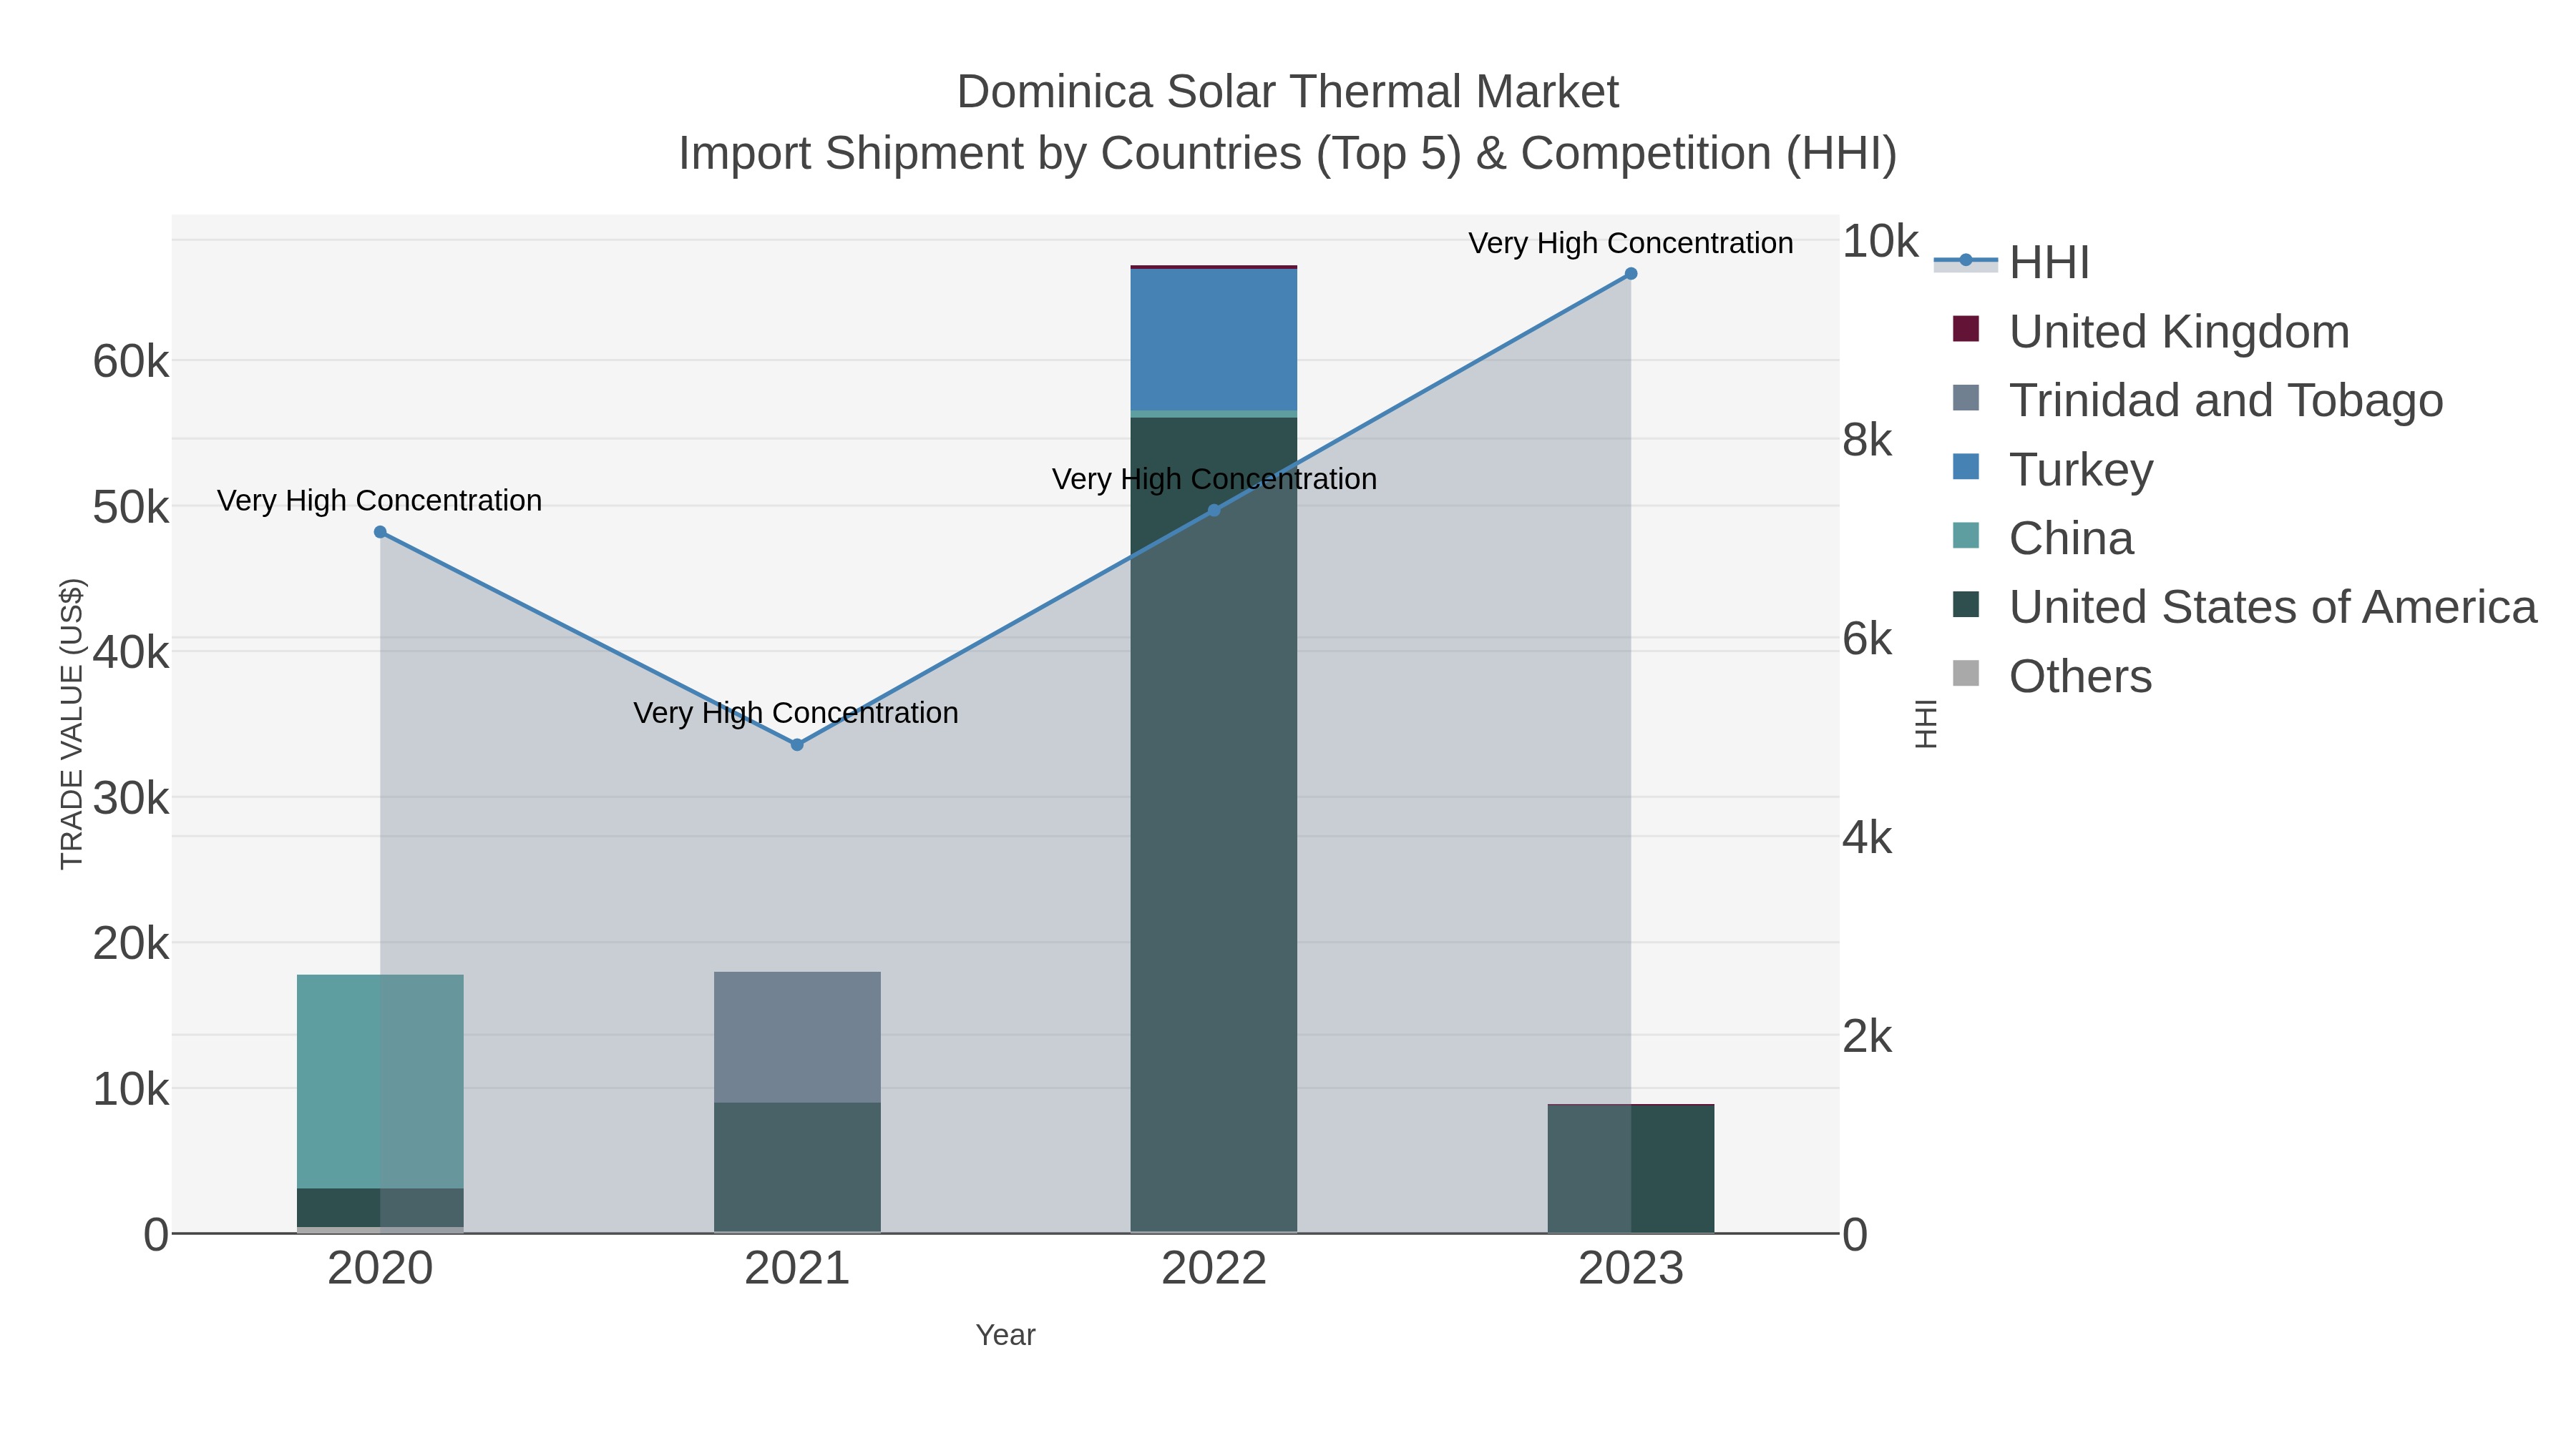
Task: Click the Others gray legend swatch
Action: [x=1966, y=674]
